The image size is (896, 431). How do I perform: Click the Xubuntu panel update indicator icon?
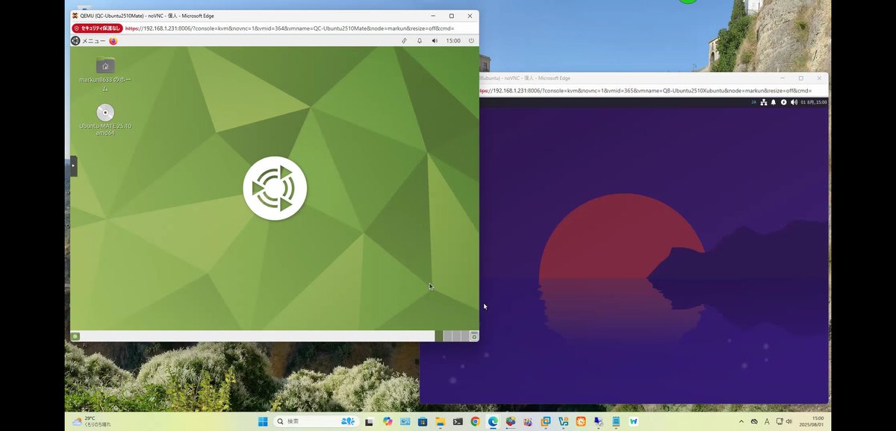point(784,102)
